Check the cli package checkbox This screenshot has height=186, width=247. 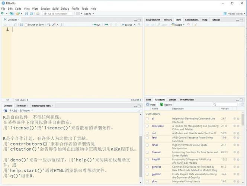tap(147, 119)
